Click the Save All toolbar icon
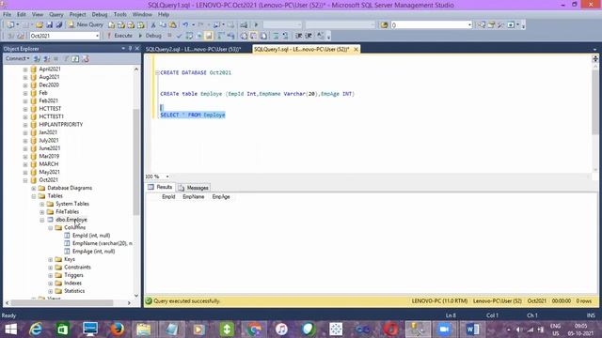Image resolution: width=602 pixels, height=338 pixels. [59, 25]
